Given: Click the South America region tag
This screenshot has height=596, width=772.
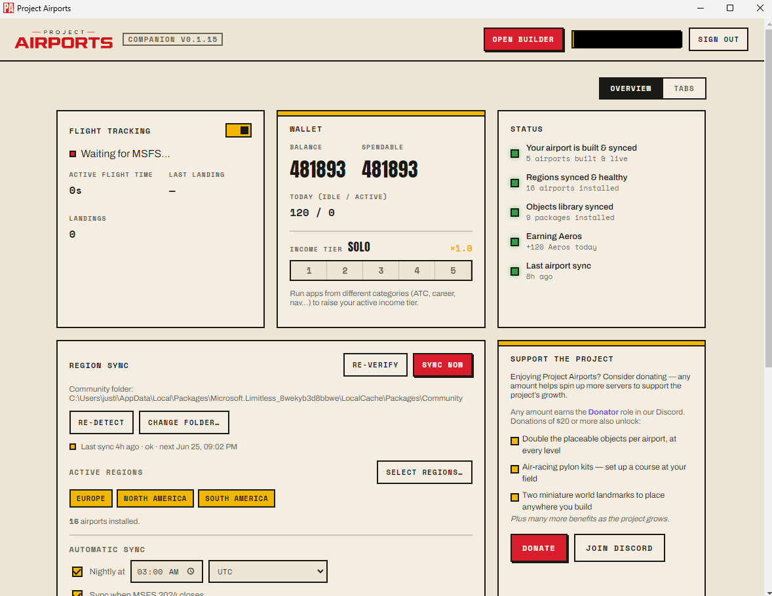Looking at the screenshot, I should 237,498.
